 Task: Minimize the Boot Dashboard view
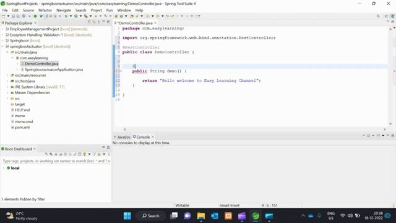(x=103, y=147)
